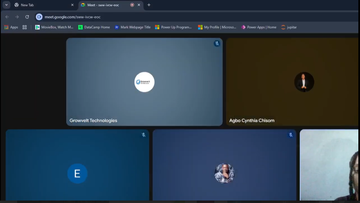
Task: Click muted mic icon on Growvelt Technologies tile
Action: (x=217, y=43)
